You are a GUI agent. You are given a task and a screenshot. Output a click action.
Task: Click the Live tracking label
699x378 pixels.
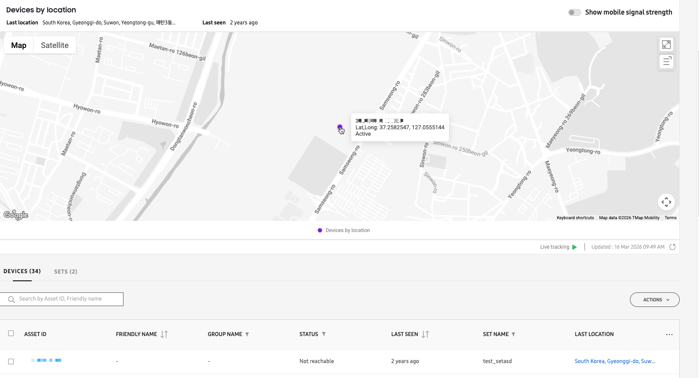coord(554,247)
